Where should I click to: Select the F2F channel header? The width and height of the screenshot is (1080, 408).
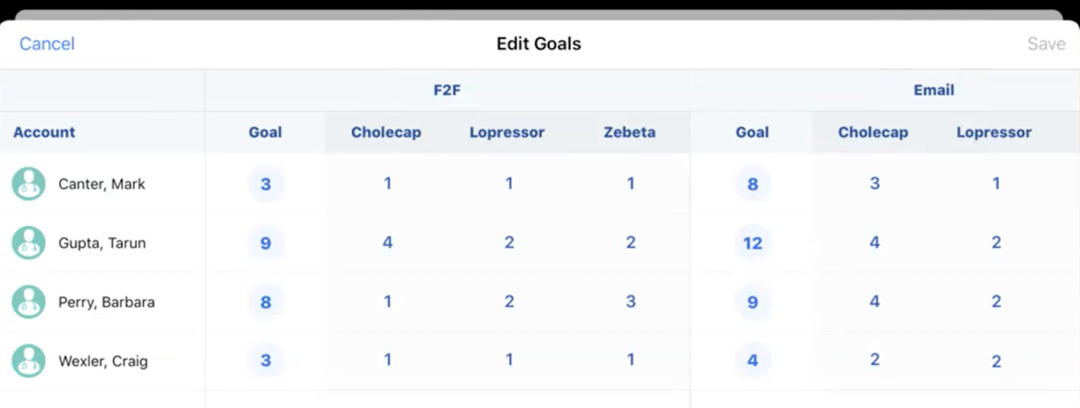point(447,90)
